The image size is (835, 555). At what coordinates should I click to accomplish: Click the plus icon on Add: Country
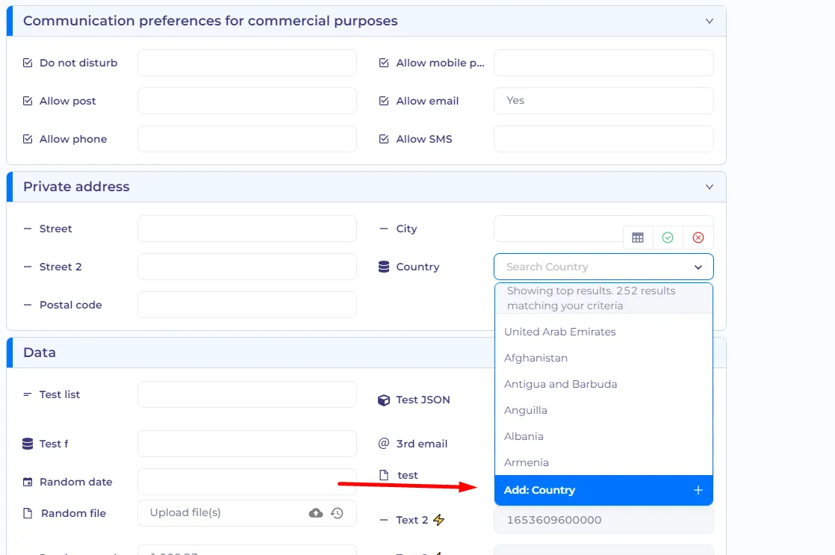698,490
